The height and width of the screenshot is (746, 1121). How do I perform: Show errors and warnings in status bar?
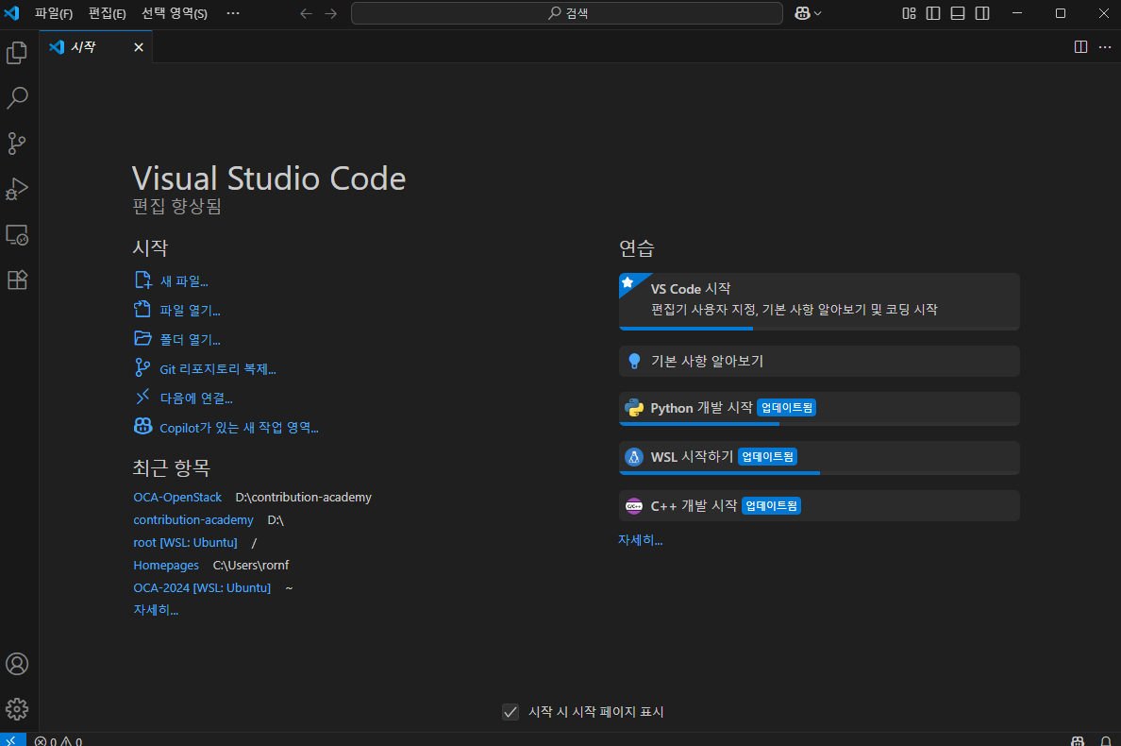tap(59, 741)
